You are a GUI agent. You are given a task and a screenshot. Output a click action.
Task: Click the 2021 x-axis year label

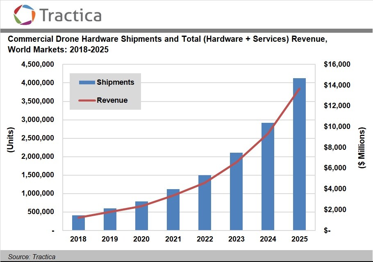[x=173, y=239]
